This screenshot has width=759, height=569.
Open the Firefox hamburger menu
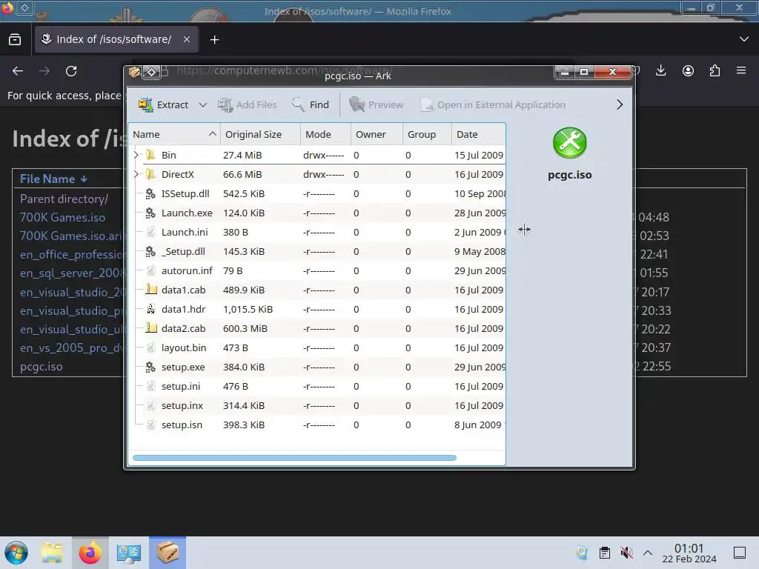pos(741,70)
